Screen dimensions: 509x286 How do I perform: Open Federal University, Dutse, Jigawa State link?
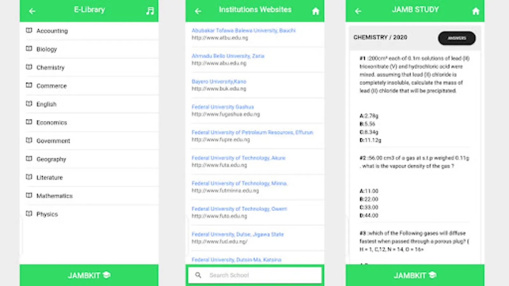coord(238,234)
